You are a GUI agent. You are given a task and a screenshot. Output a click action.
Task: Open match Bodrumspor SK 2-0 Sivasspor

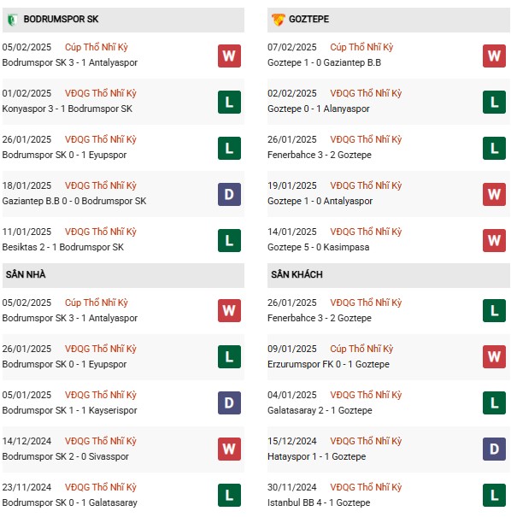click(x=65, y=456)
